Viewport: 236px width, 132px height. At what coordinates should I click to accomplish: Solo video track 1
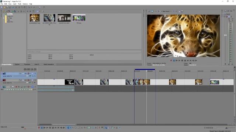coord(35,73)
